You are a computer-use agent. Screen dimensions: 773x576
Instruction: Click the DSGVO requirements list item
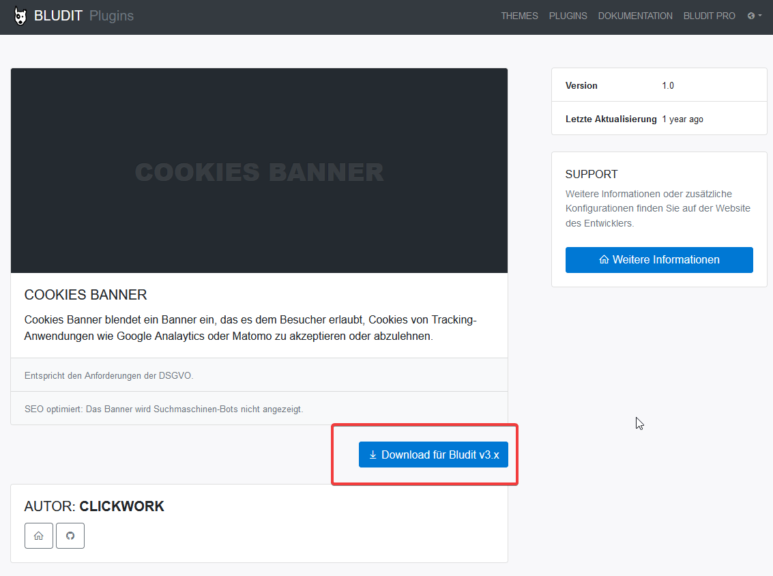point(114,375)
